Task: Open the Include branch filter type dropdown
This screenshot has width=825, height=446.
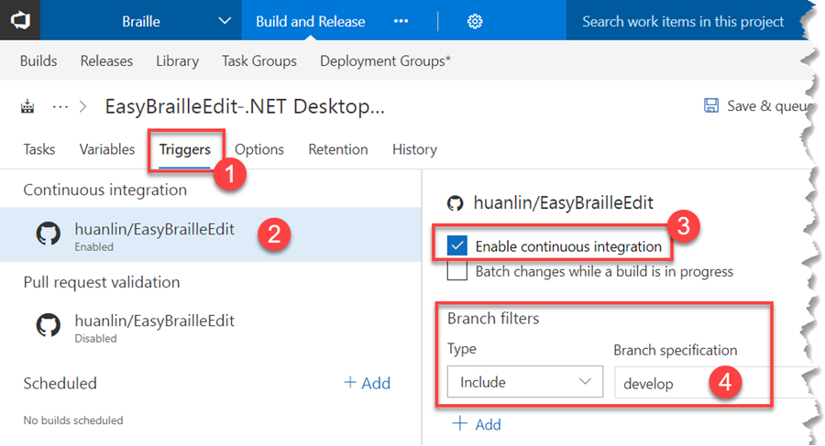Action: (x=524, y=383)
